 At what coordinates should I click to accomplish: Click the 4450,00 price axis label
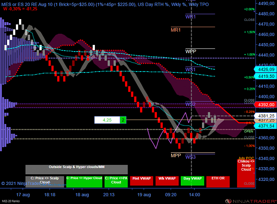[266, 45]
